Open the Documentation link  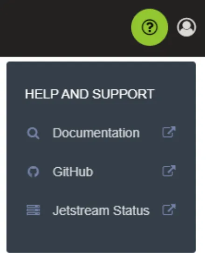(96, 133)
